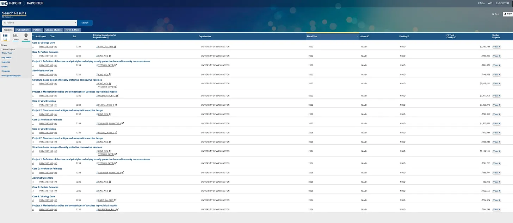This screenshot has width=513, height=223.
Task: Clear the AI167966 search text with the x
Action: coord(75,22)
